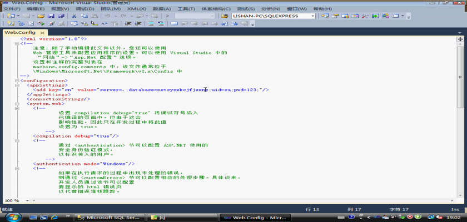The image size is (467, 222).
Task: Click the Paste icon in the toolbar
Action: 95,16
